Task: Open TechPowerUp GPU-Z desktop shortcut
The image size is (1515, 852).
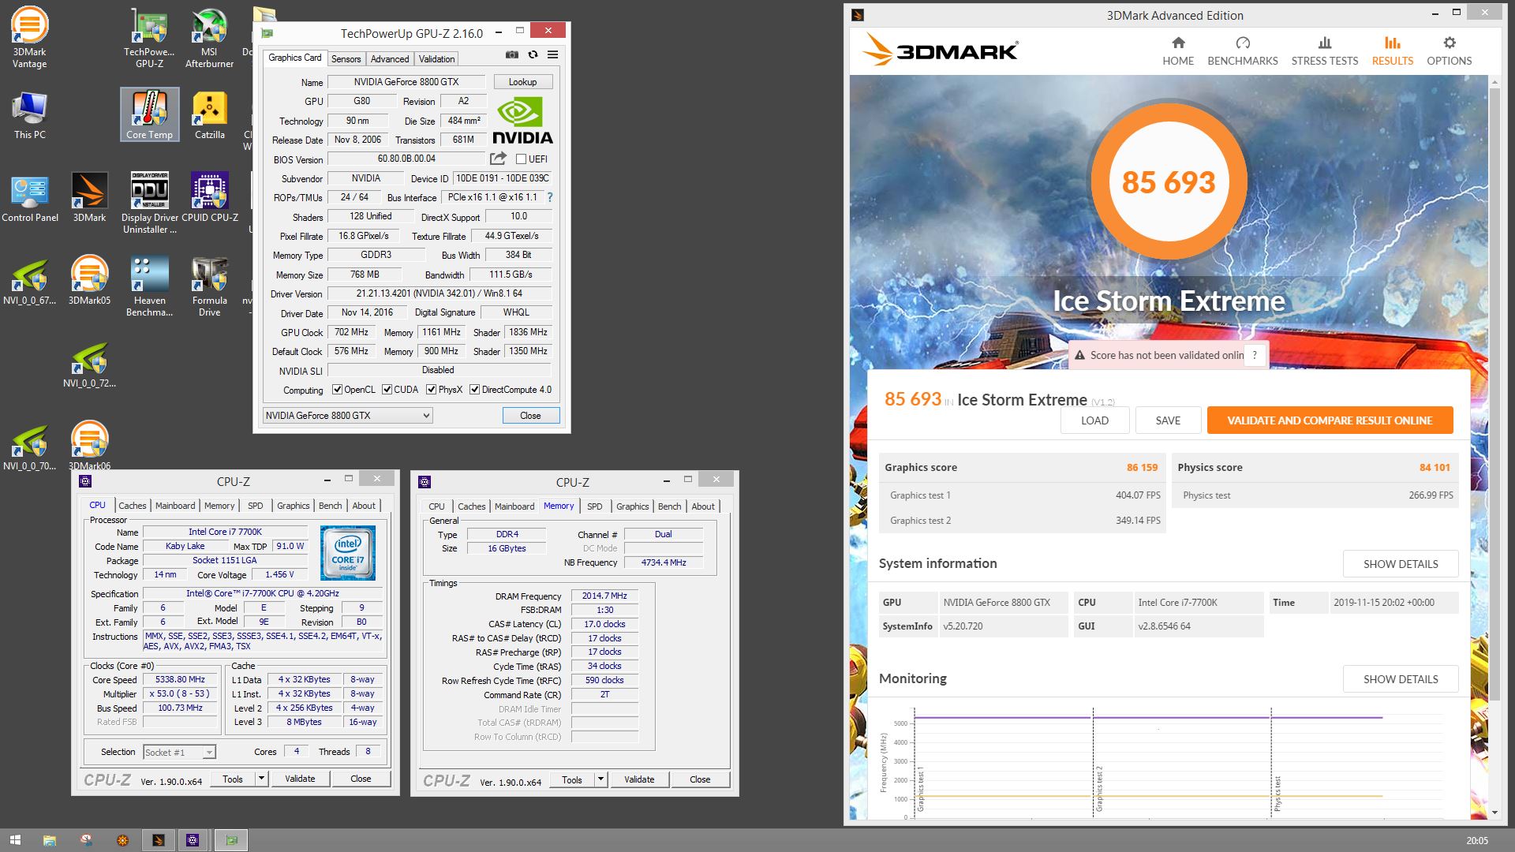Action: click(149, 38)
